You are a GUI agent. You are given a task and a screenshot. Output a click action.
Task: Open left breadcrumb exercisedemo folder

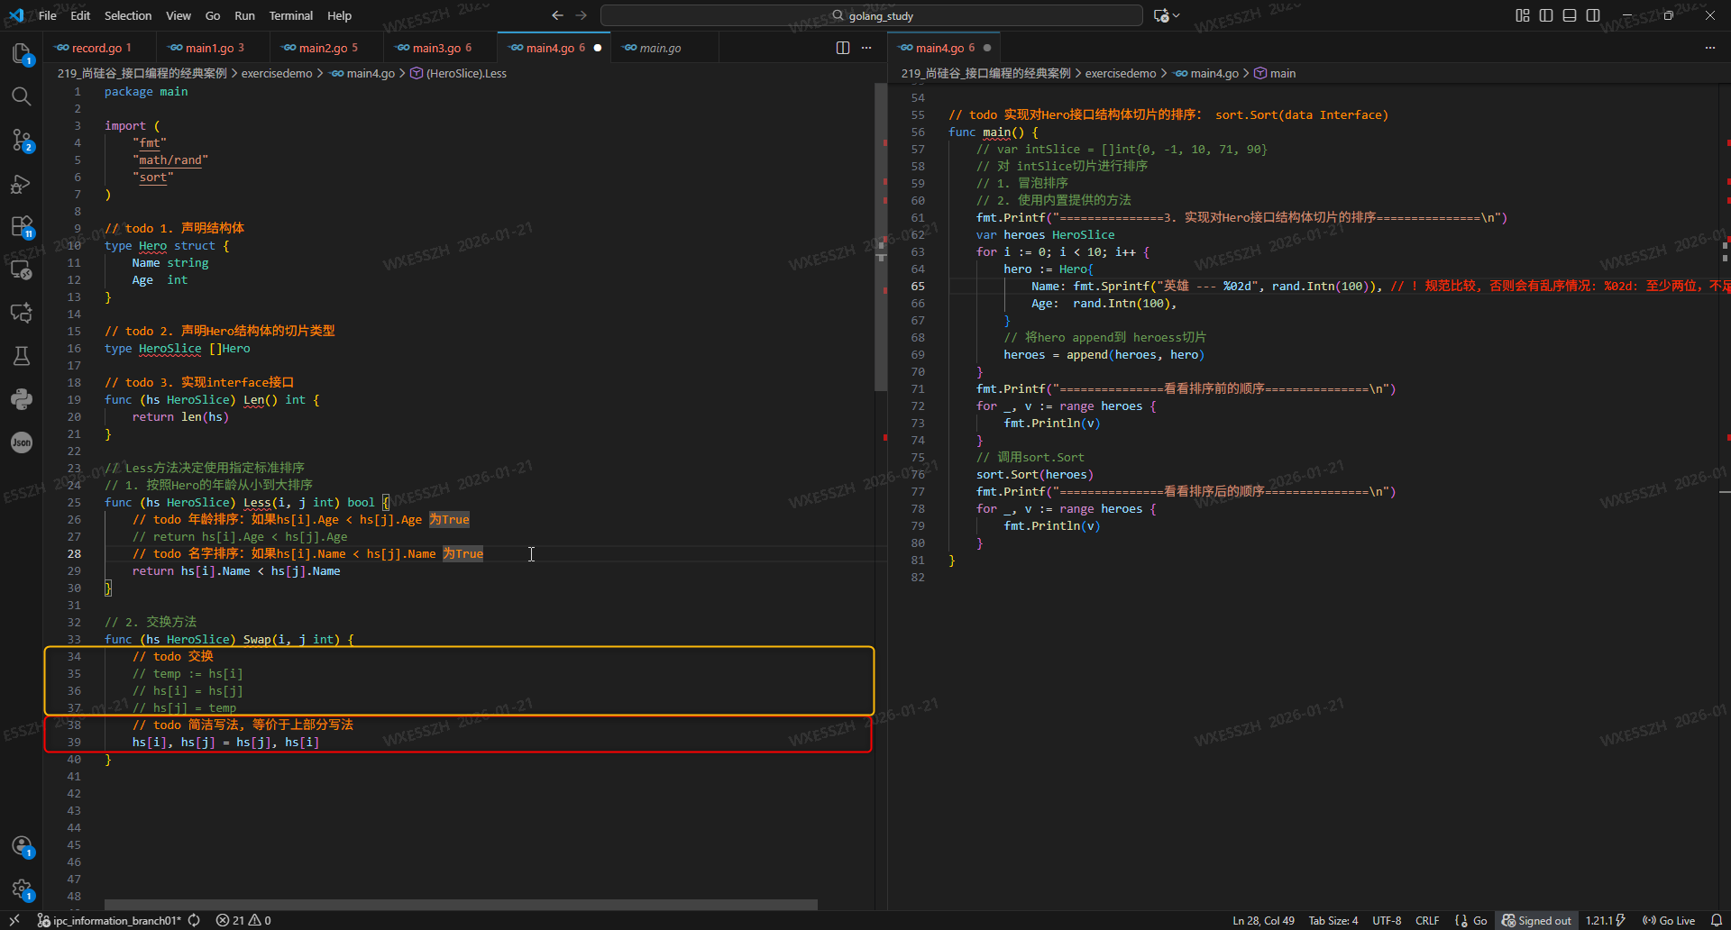click(277, 73)
